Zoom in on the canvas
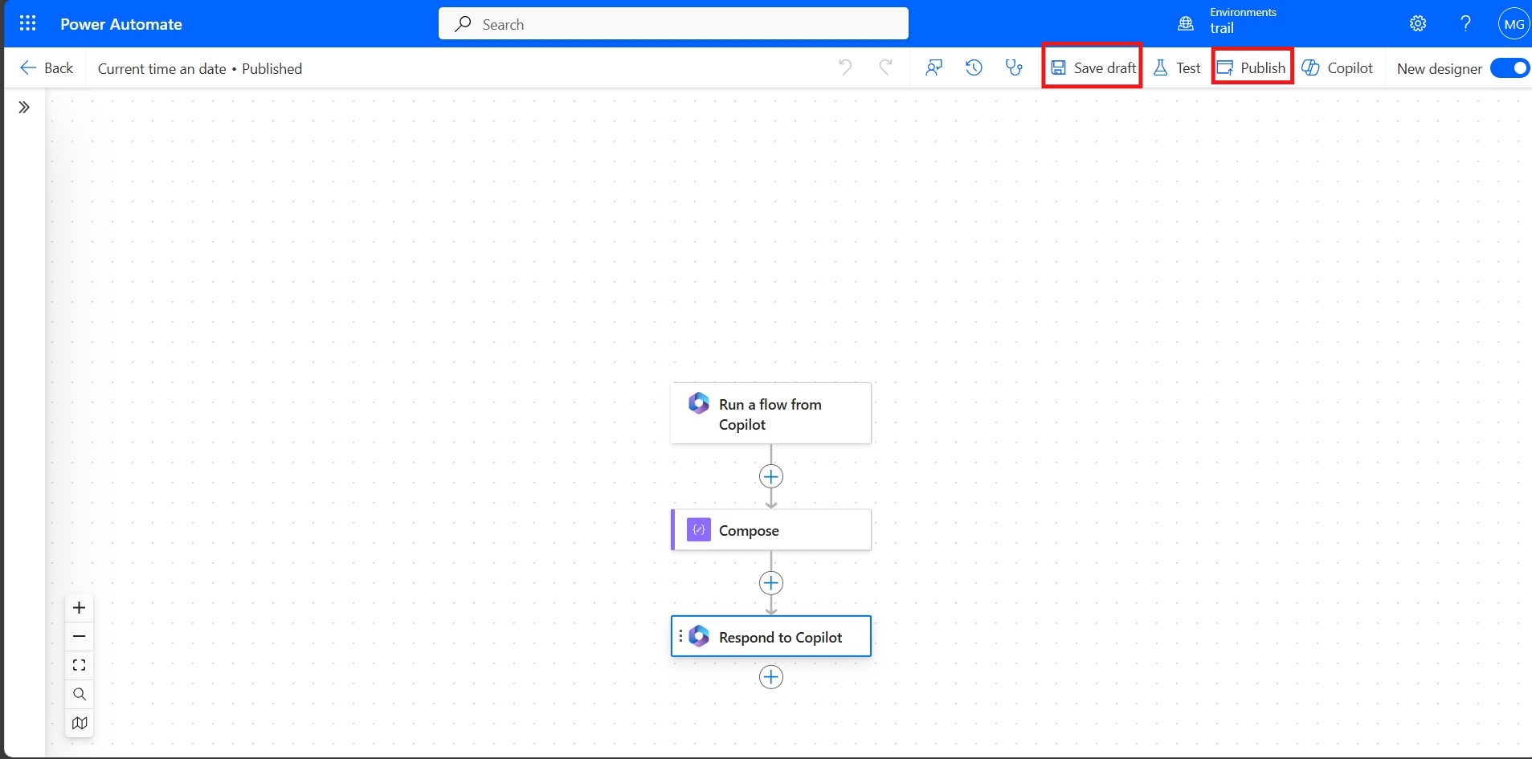The height and width of the screenshot is (759, 1532). click(79, 608)
